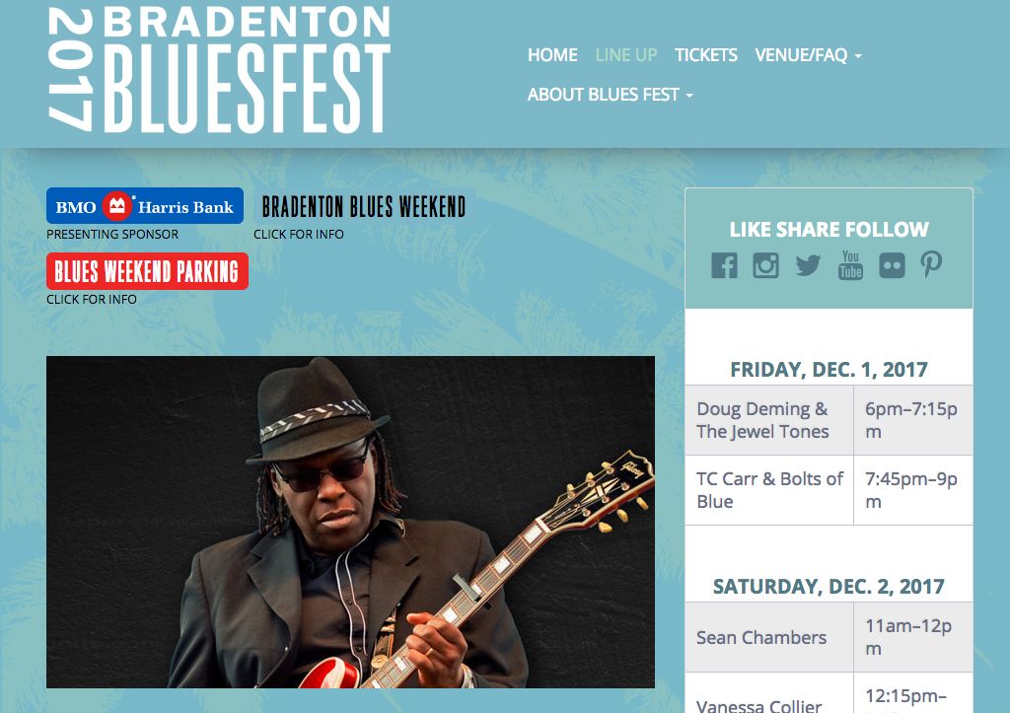Click the 2017 Bradenton Bluesfest logo
Screen dimensions: 1010x713
pos(219,70)
